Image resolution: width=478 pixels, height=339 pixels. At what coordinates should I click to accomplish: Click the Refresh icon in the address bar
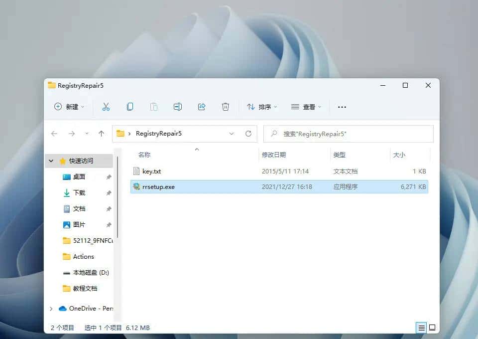[248, 134]
